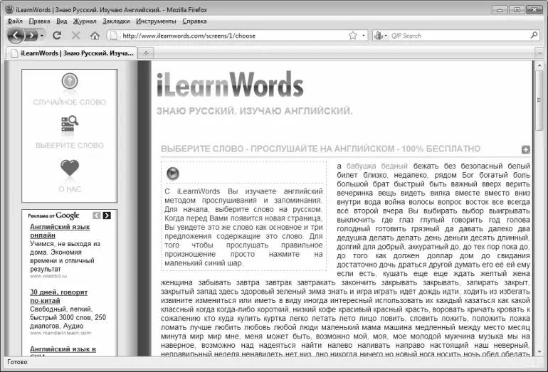This screenshot has height=372, width=548.
Task: Show previous Google ad with left arrow
Action: [97, 216]
